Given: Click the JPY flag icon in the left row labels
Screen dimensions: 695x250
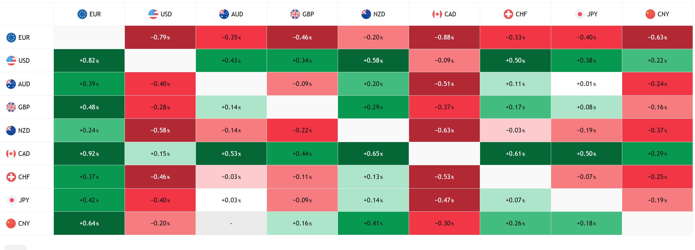Looking at the screenshot, I should coord(12,200).
